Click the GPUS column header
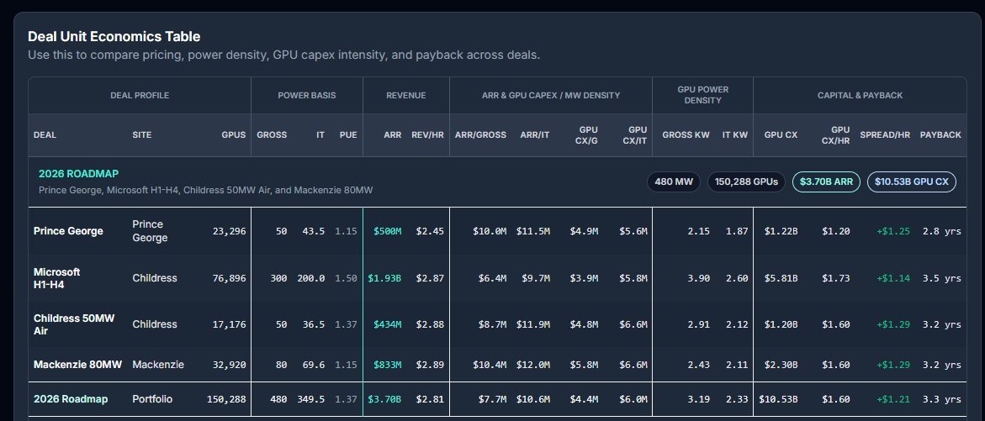 coord(234,135)
